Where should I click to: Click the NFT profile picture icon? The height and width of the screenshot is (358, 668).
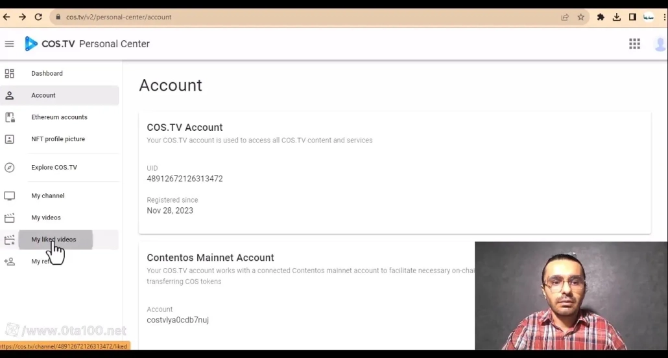coord(10,139)
